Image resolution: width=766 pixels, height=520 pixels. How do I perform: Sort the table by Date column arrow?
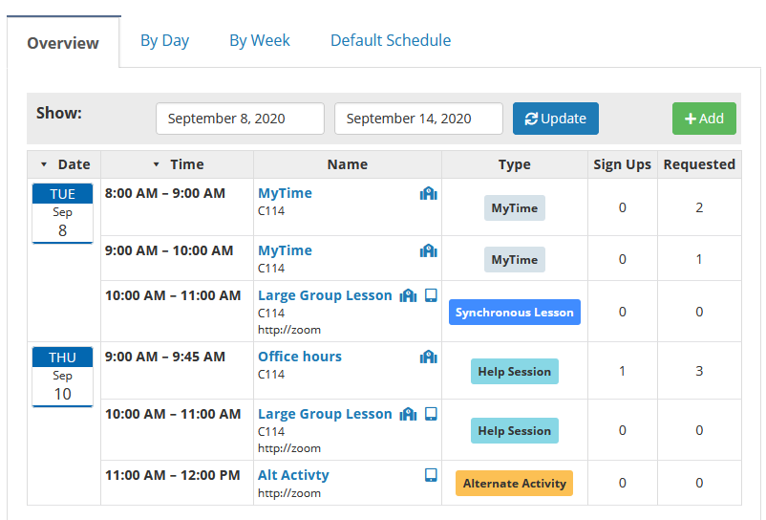click(44, 164)
